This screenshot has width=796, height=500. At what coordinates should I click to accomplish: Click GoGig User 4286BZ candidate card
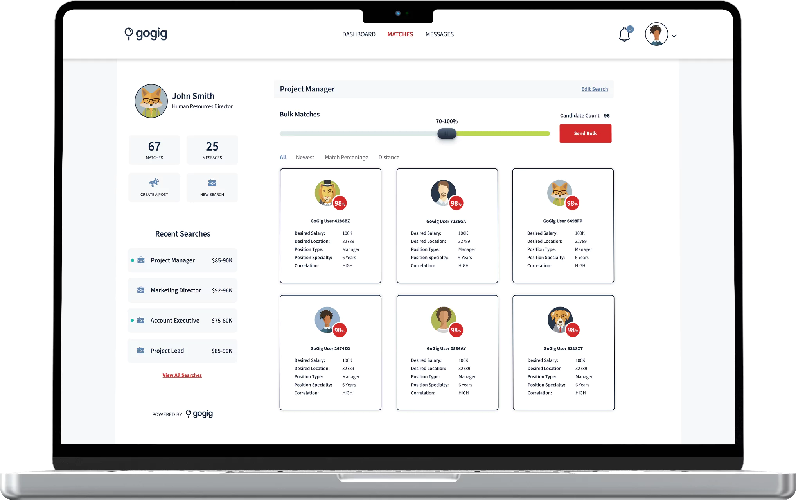pos(330,225)
